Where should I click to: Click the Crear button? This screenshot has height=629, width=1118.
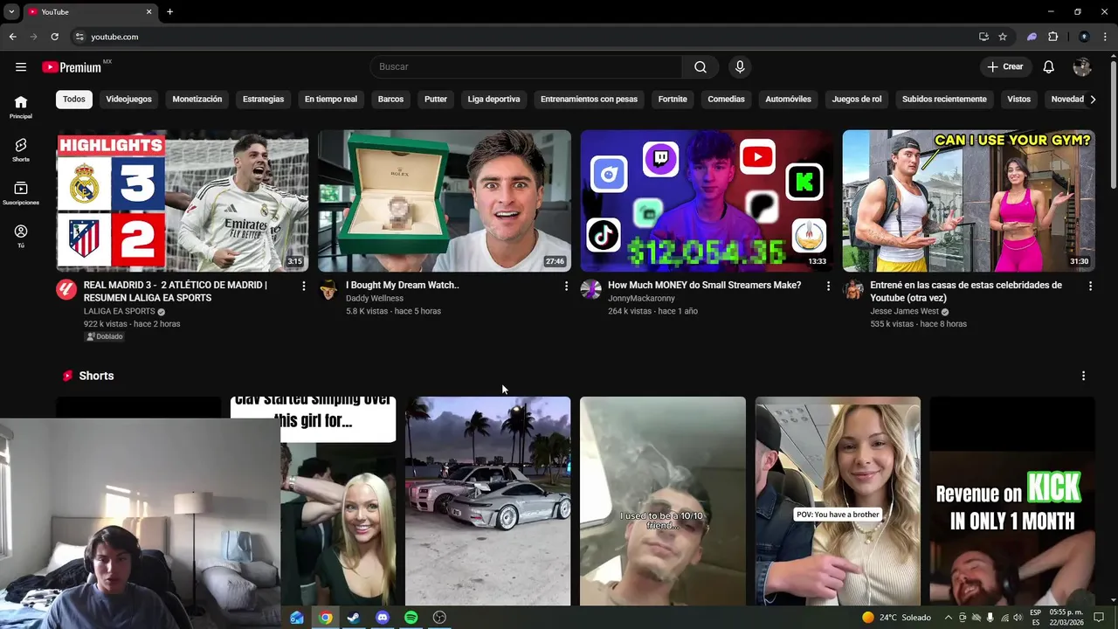click(1005, 66)
